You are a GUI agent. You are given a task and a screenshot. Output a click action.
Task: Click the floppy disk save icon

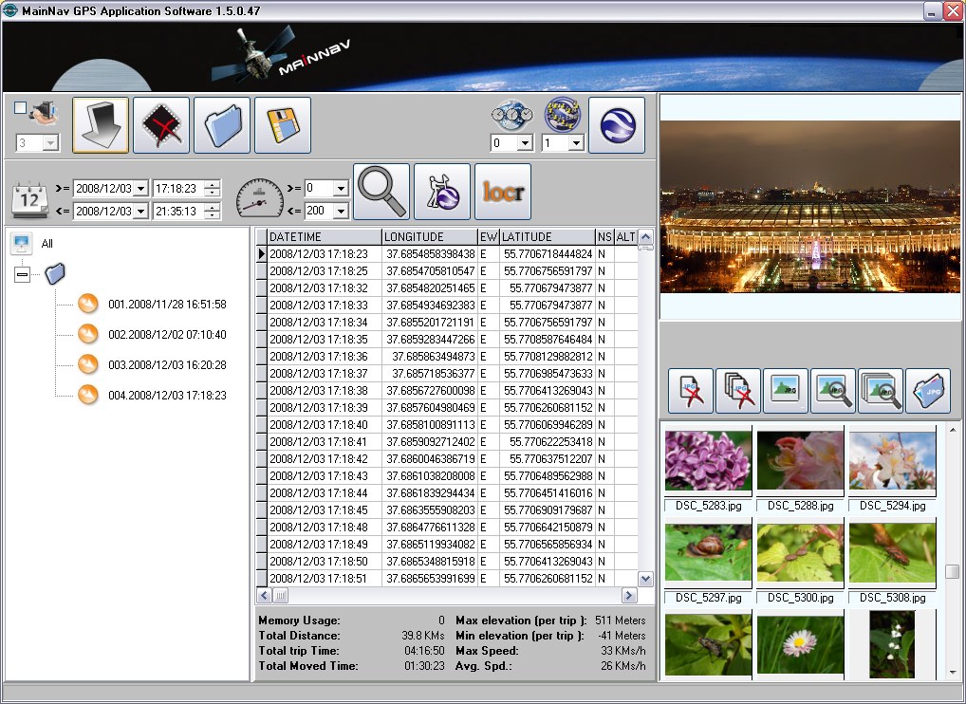click(283, 125)
